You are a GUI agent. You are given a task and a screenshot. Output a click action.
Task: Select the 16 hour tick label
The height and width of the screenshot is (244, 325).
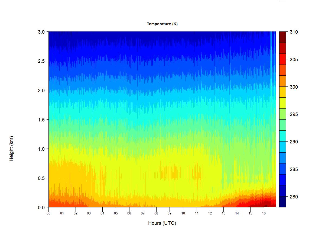264,213
